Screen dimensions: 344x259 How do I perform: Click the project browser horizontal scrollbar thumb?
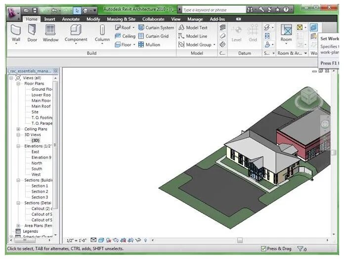[x=25, y=240]
